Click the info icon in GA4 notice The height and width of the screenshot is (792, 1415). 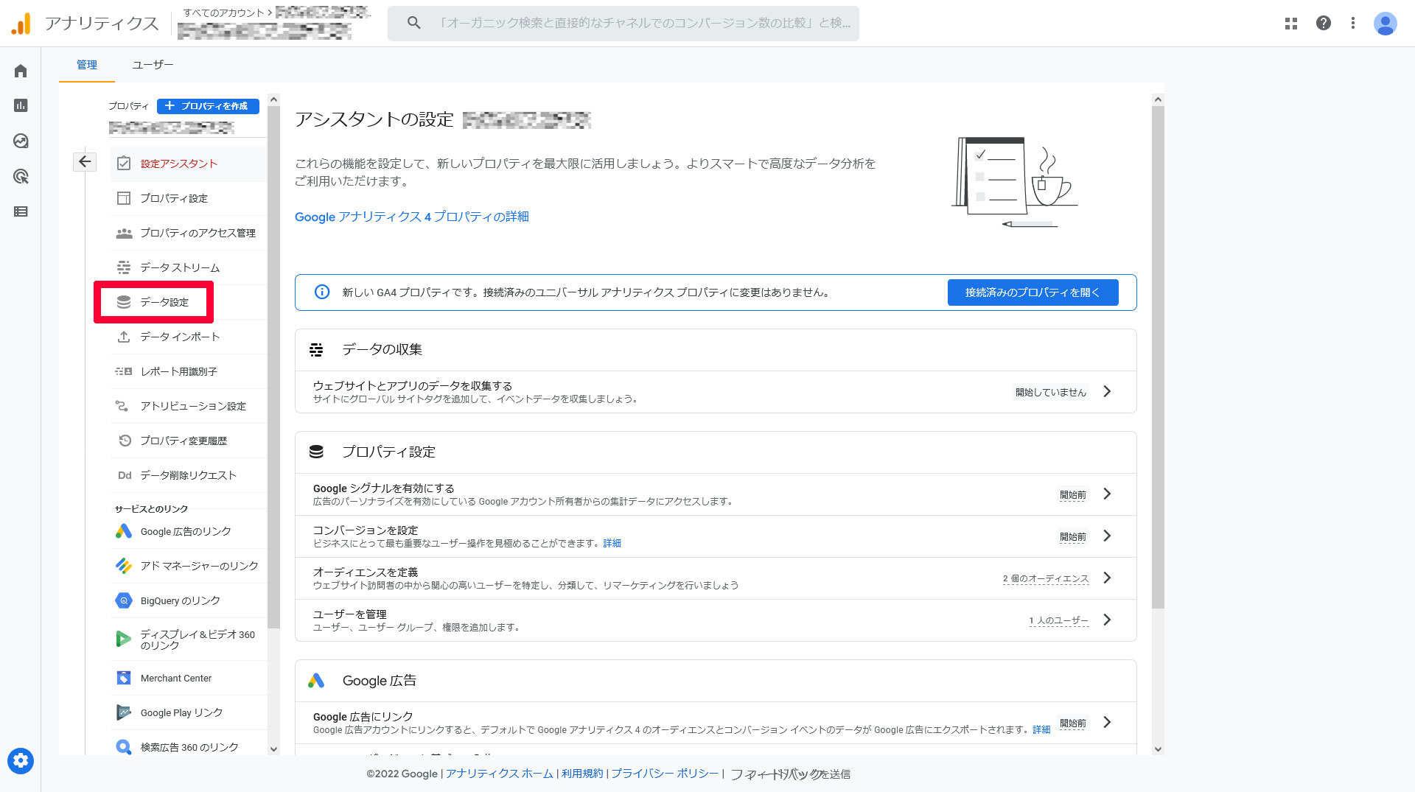[x=322, y=292]
